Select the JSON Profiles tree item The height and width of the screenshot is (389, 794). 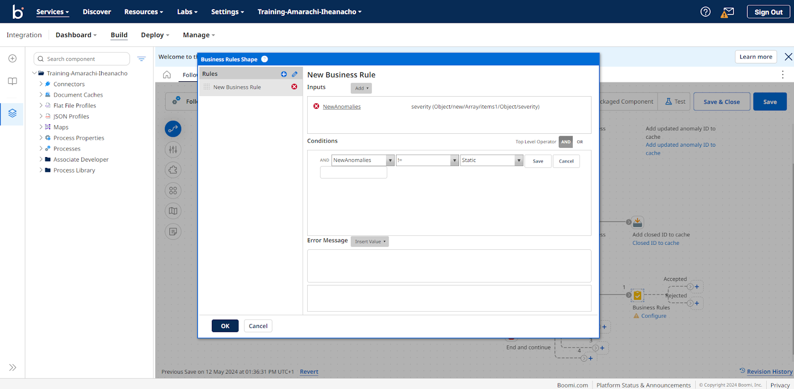71,116
